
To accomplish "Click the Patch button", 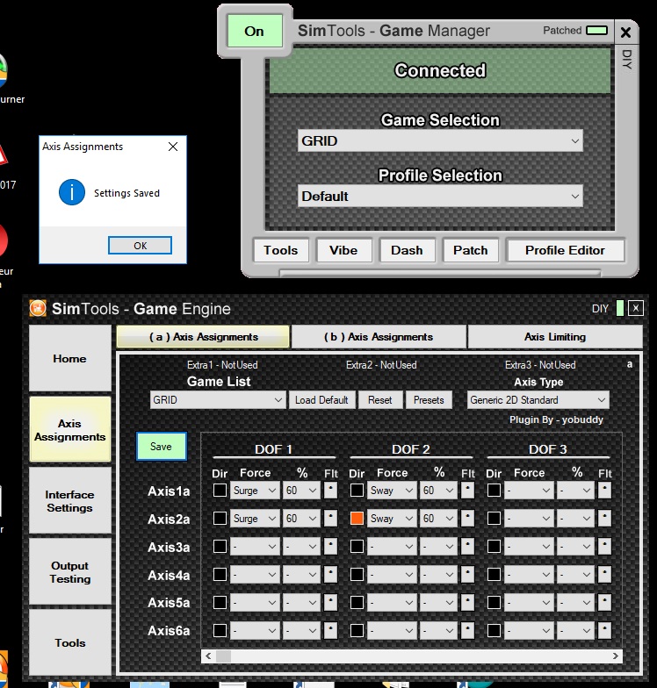I will point(471,250).
